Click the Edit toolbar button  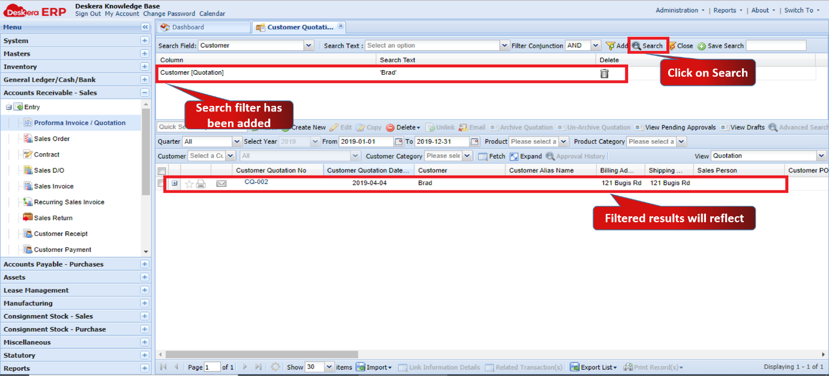coord(341,127)
